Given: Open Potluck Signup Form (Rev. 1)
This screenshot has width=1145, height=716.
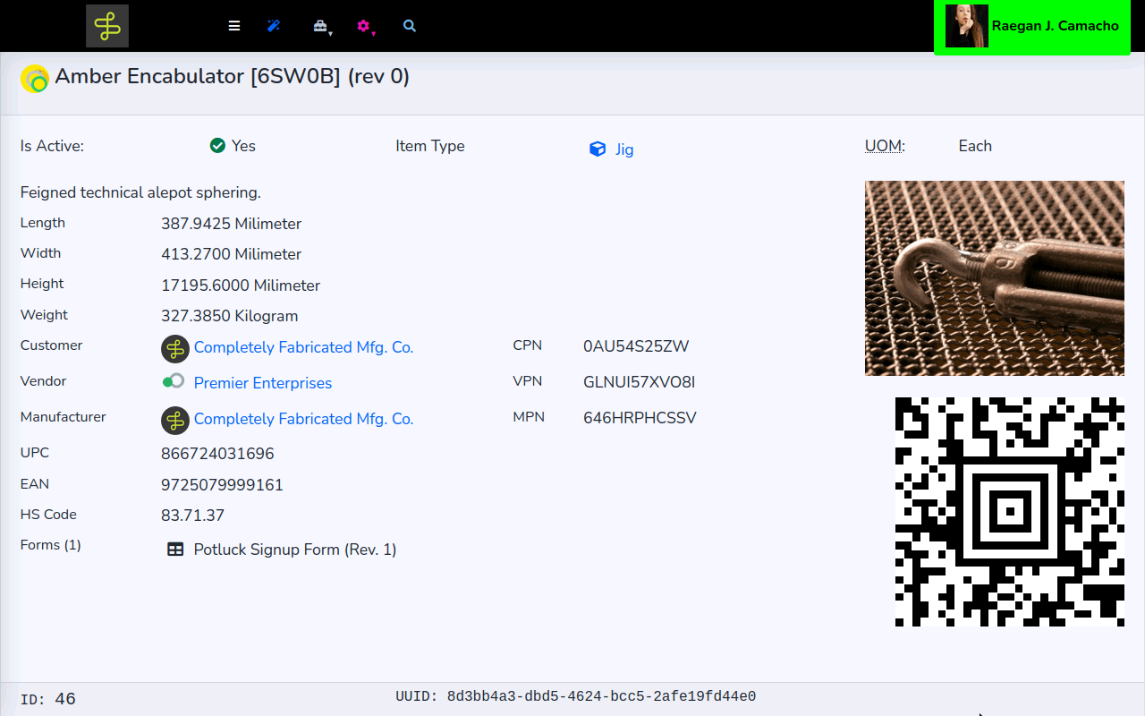Looking at the screenshot, I should (x=295, y=550).
